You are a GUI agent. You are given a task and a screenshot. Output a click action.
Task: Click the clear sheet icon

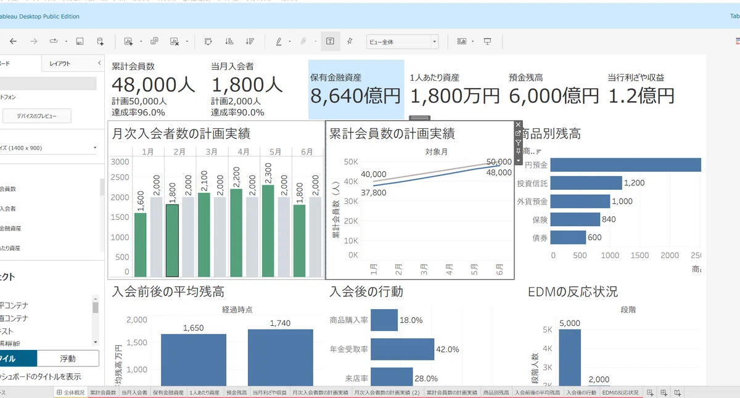coord(175,41)
